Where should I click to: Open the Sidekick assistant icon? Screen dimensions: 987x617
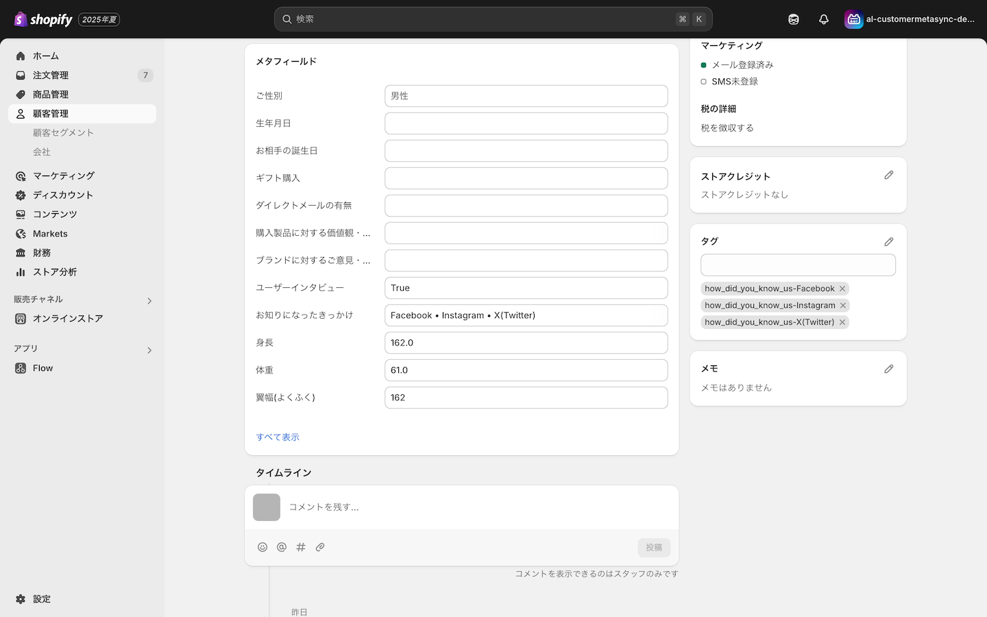click(x=794, y=19)
